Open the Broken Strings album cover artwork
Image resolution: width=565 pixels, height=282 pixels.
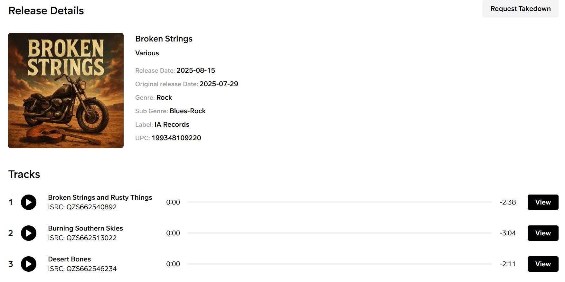click(66, 90)
